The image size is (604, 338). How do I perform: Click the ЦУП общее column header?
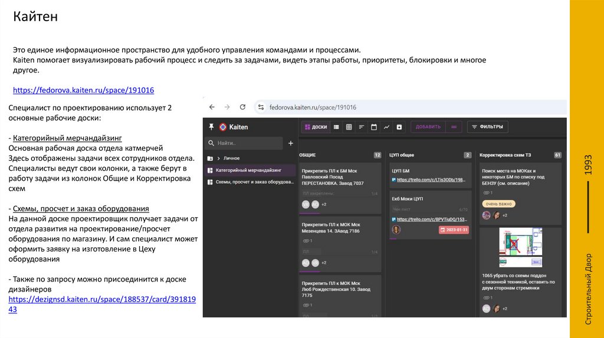[401, 155]
